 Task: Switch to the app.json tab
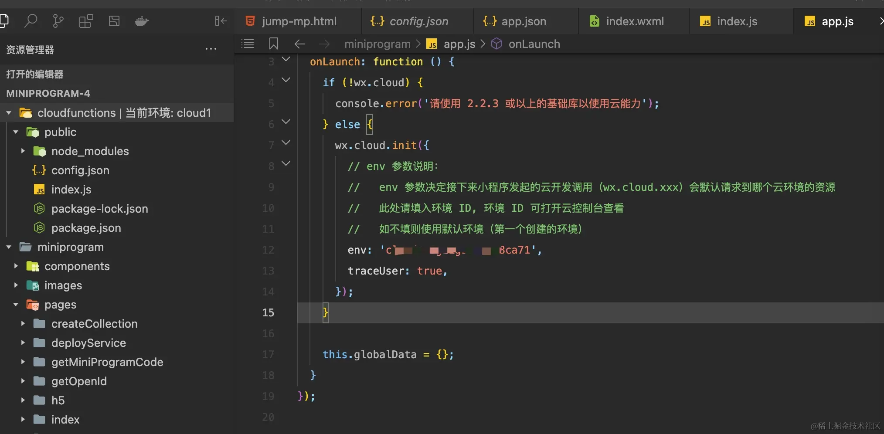click(526, 21)
